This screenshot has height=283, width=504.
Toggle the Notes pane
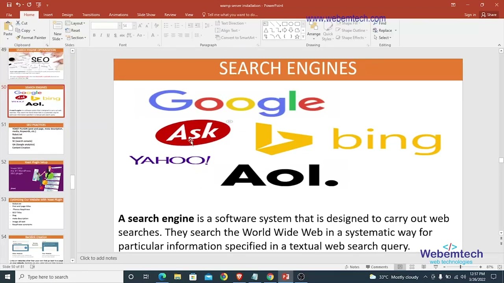(351, 267)
